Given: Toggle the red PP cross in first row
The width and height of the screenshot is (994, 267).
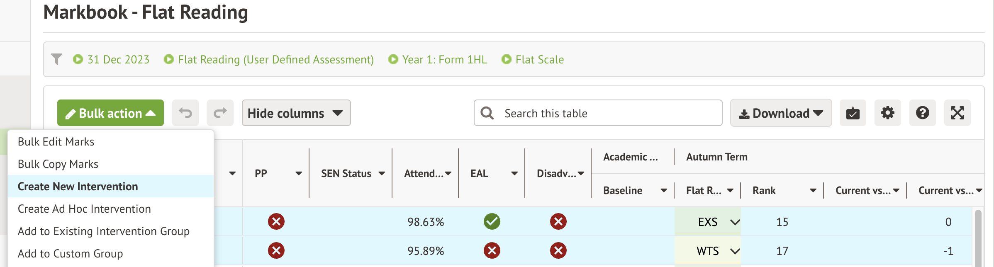Looking at the screenshot, I should [276, 221].
